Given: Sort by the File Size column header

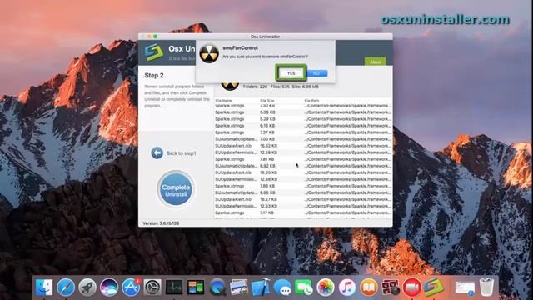Looking at the screenshot, I should 267,101.
